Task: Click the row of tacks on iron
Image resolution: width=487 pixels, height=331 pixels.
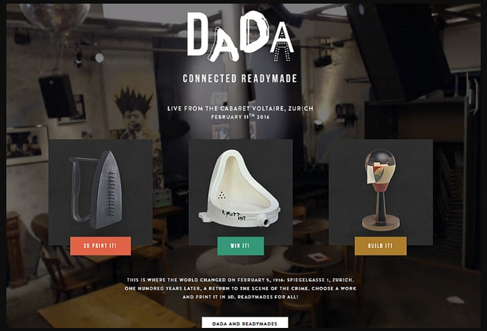Action: 112,194
